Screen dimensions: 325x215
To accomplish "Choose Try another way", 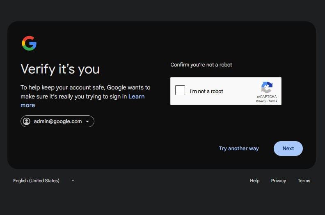I will [239, 149].
